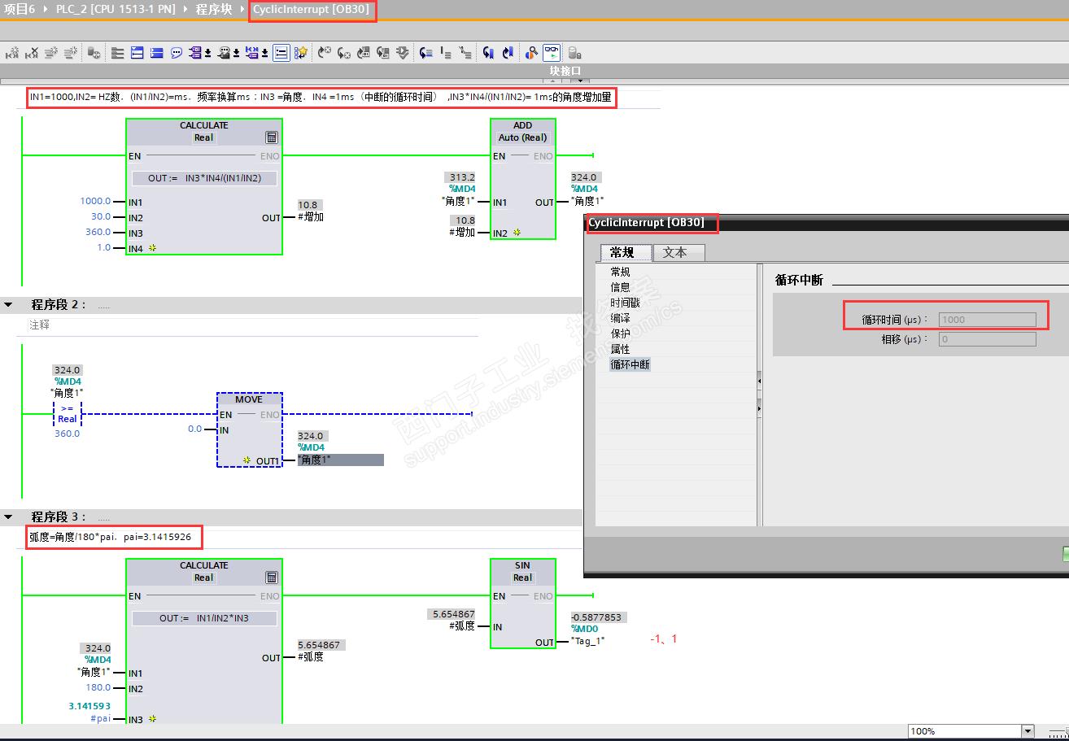
Task: Click 程序块 in the breadcrumb
Action: pos(216,9)
